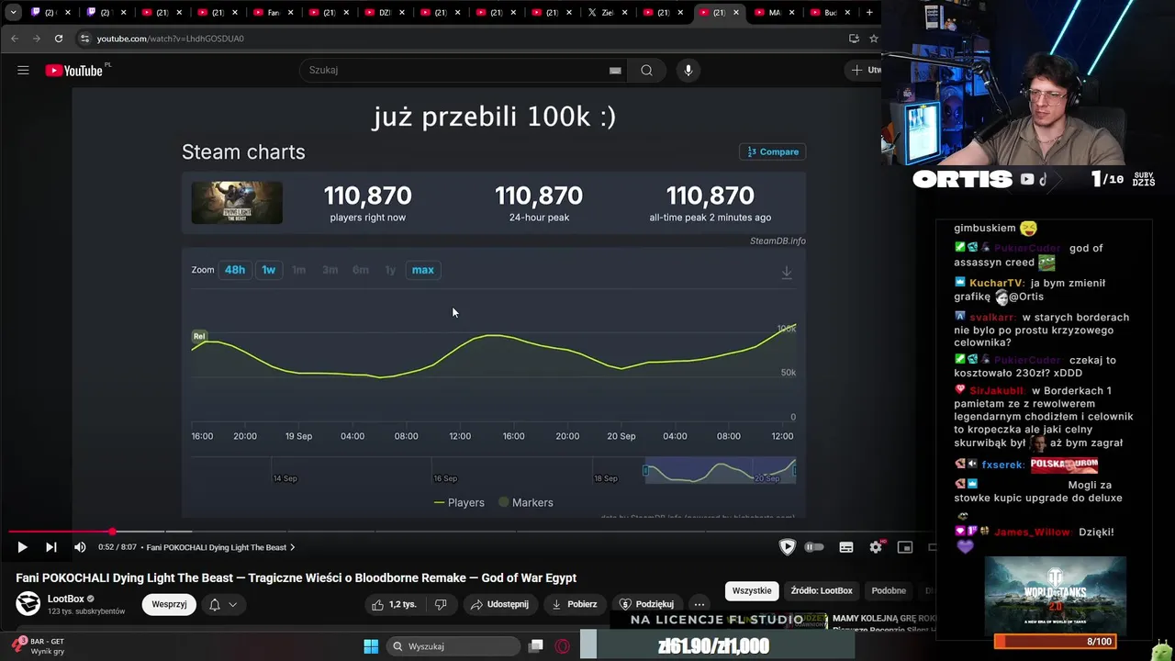
Task: Switch to the 'MA' YouTube tab
Action: (x=774, y=12)
